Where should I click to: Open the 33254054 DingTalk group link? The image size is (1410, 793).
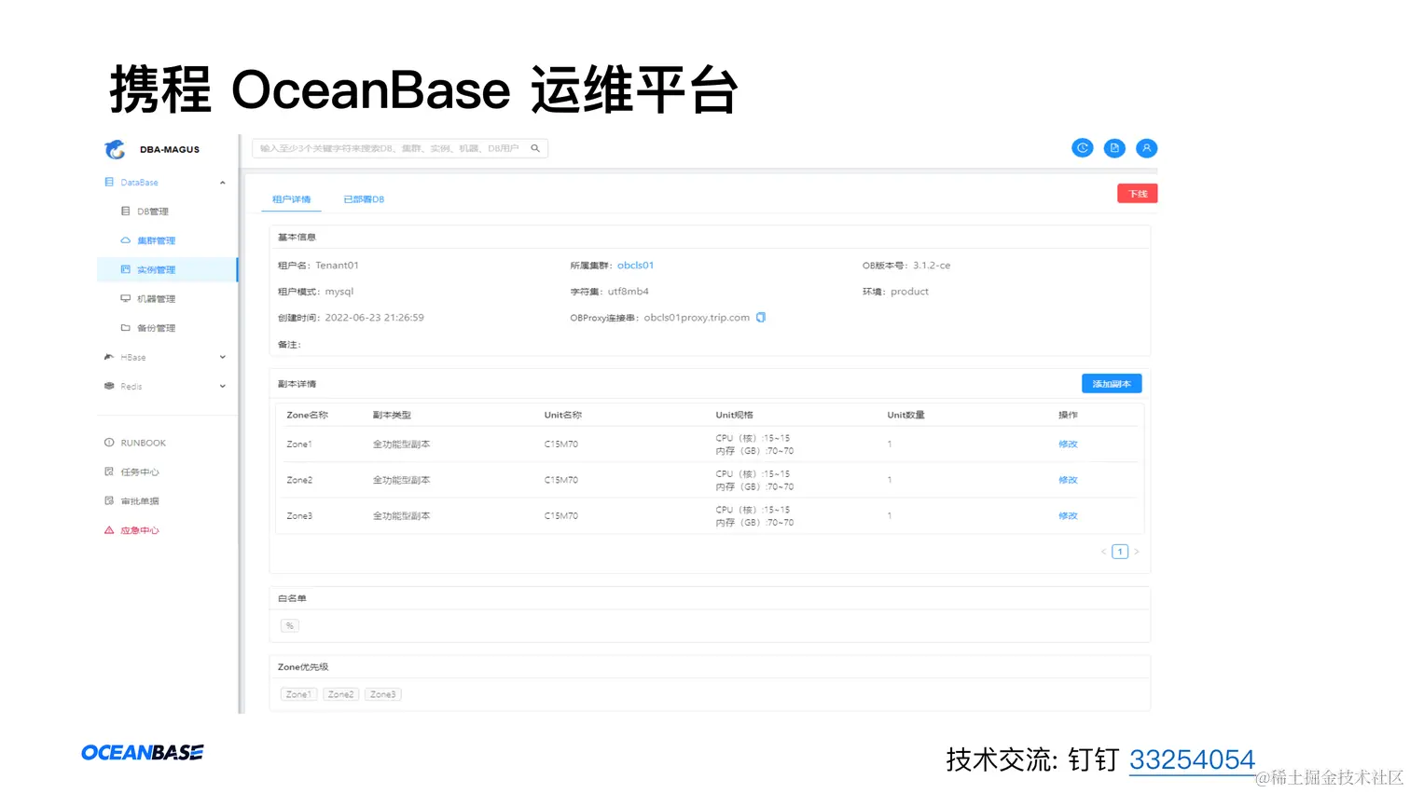(x=1192, y=759)
